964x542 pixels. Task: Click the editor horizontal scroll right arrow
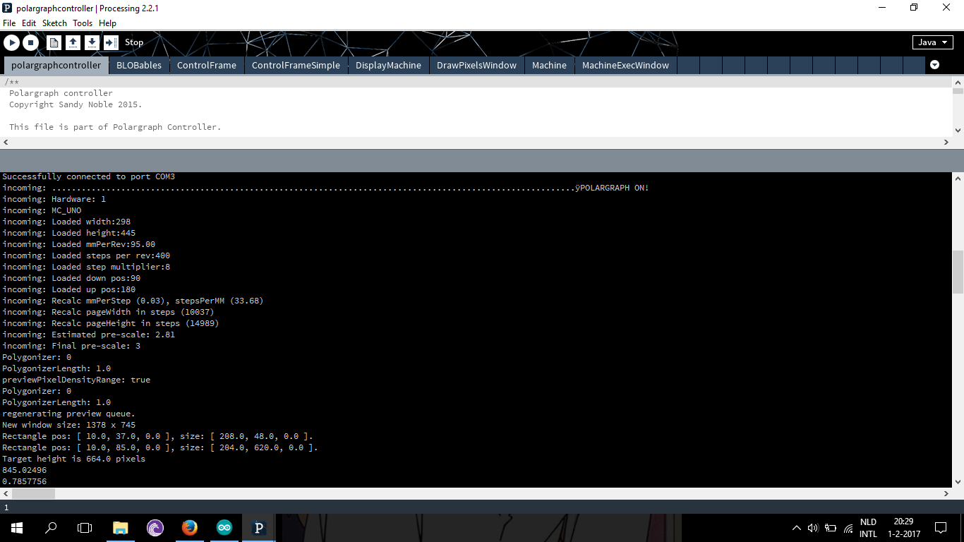coord(946,143)
